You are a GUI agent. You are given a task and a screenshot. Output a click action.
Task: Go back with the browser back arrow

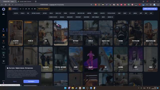click(2, 5)
